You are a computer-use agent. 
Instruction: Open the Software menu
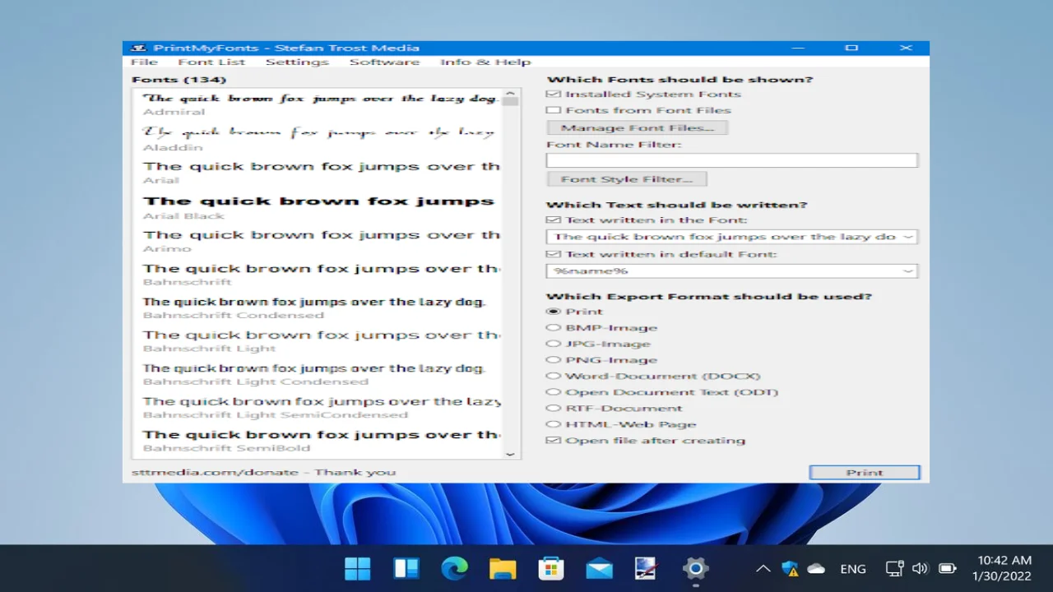click(x=384, y=62)
